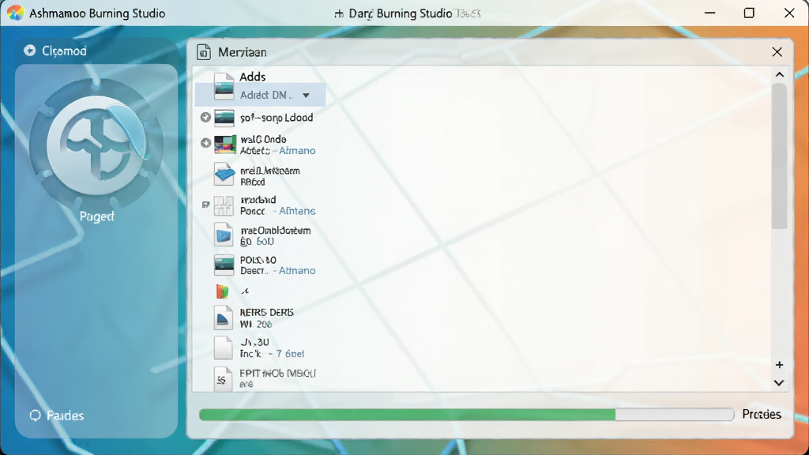Click the Atmano link in walG Onde row

coord(297,151)
